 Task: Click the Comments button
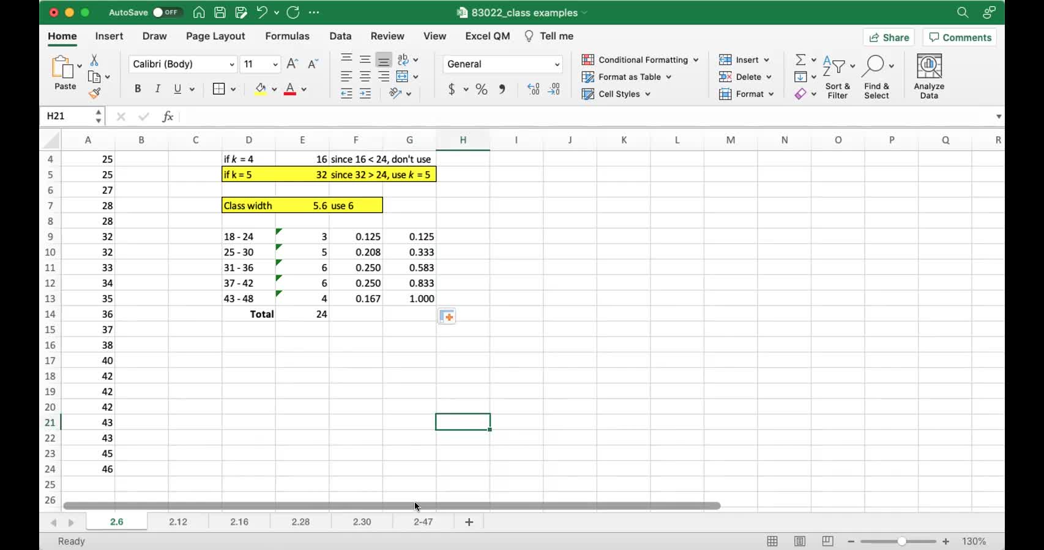point(960,37)
